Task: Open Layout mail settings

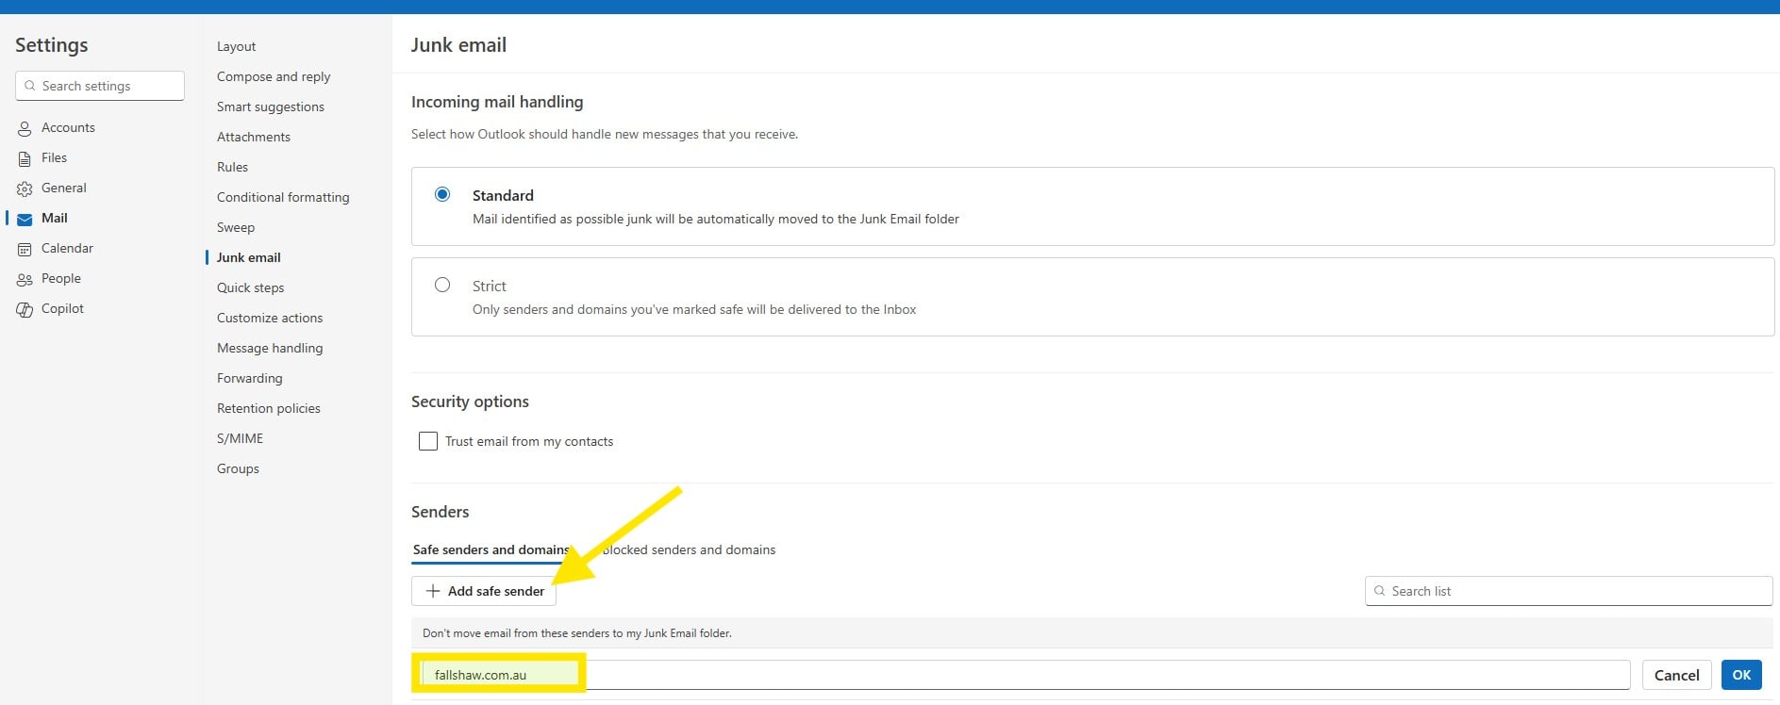Action: pyautogui.click(x=236, y=46)
